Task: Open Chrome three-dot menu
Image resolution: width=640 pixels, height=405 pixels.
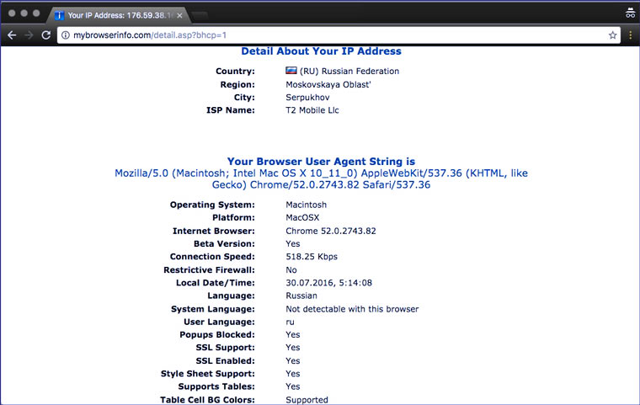Action: [x=630, y=35]
